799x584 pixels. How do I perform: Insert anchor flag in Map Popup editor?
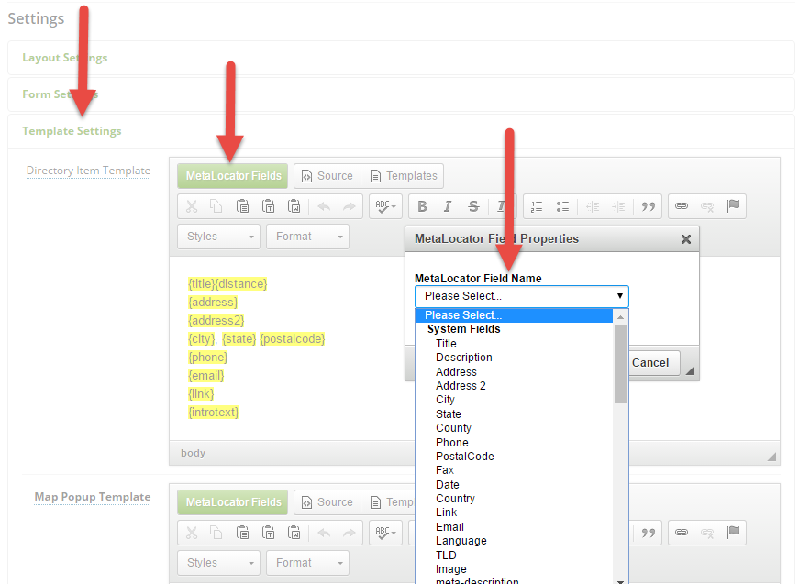[x=733, y=532]
